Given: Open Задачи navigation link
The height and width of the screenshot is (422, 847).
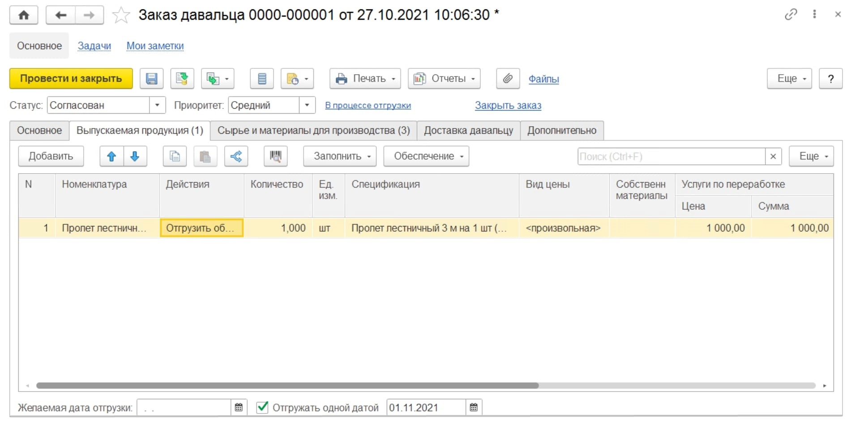Looking at the screenshot, I should (x=94, y=46).
